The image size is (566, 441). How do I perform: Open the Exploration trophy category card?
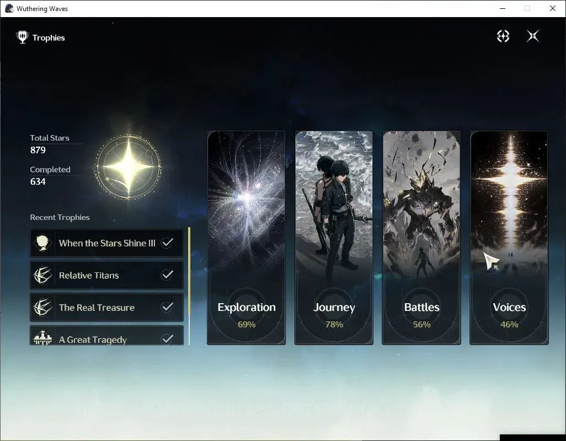[x=246, y=238]
